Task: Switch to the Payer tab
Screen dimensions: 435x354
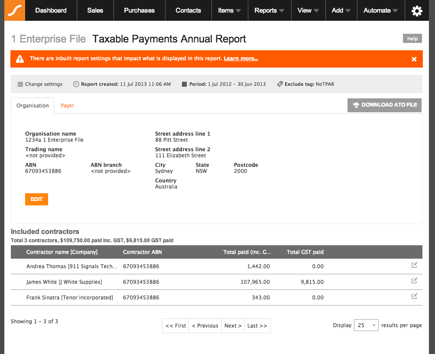Action: [x=67, y=106]
